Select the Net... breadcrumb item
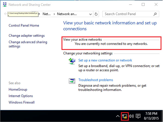The image size is (163, 122). (x=46, y=14)
